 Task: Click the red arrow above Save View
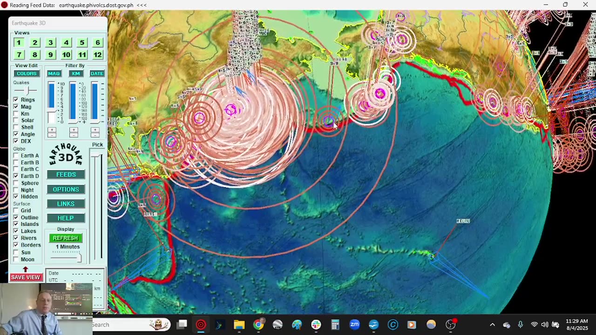tap(26, 269)
